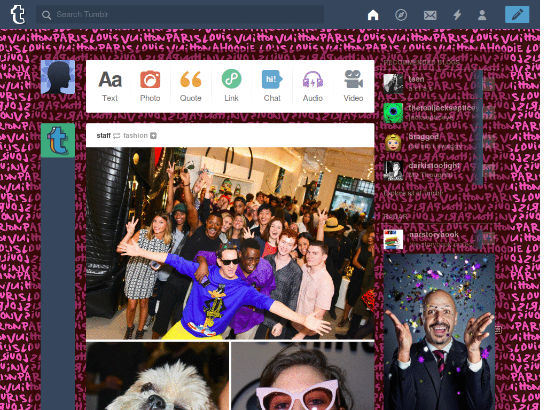Open the white sunglasses woman photo

[303, 376]
